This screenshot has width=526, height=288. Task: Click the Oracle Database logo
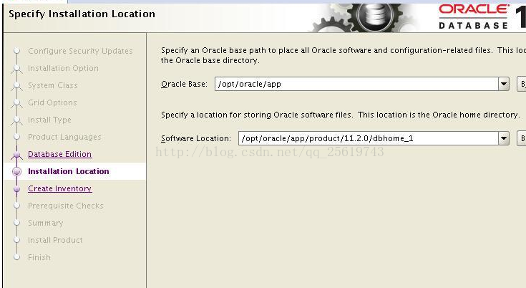474,16
